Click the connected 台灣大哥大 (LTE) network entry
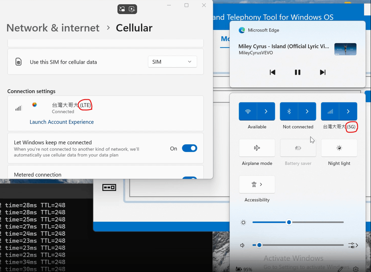The width and height of the screenshot is (371, 272). coord(106,113)
